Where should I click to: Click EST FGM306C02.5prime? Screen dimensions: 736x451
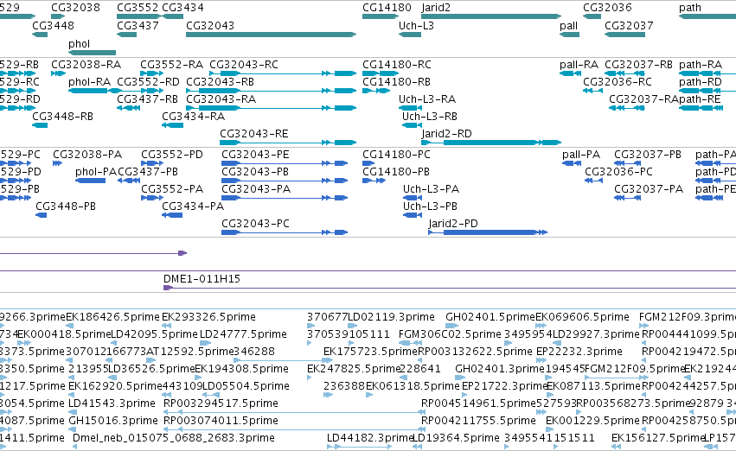click(450, 334)
